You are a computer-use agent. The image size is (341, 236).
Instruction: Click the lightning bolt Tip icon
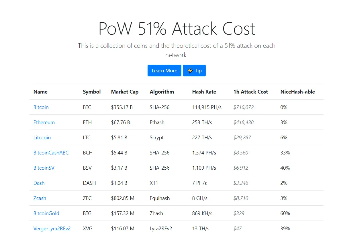pos(190,71)
